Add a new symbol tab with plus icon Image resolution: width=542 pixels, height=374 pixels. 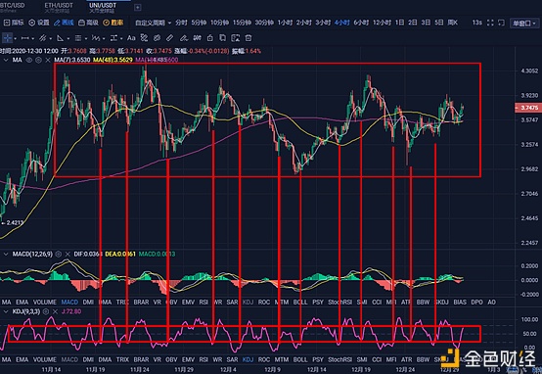tap(137, 7)
